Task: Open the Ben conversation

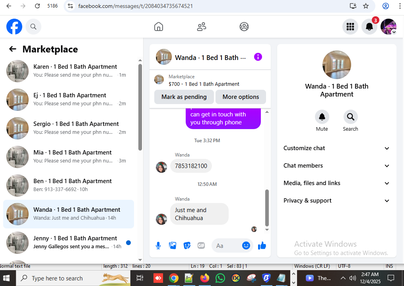Action: (68, 185)
